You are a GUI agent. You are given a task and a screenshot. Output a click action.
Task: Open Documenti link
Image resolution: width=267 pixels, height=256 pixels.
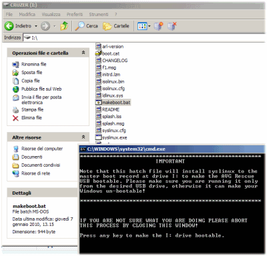32,157
